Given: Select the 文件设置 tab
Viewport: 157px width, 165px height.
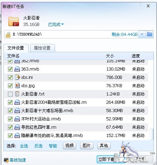Looking at the screenshot, I should 16,48.
